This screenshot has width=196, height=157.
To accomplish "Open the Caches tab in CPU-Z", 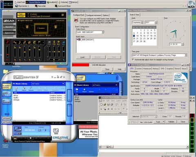I will pyautogui.click(x=139, y=69).
